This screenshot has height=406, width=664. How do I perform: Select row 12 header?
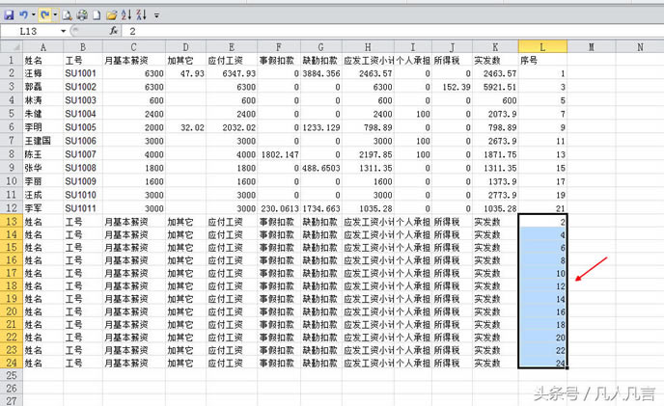(x=11, y=208)
